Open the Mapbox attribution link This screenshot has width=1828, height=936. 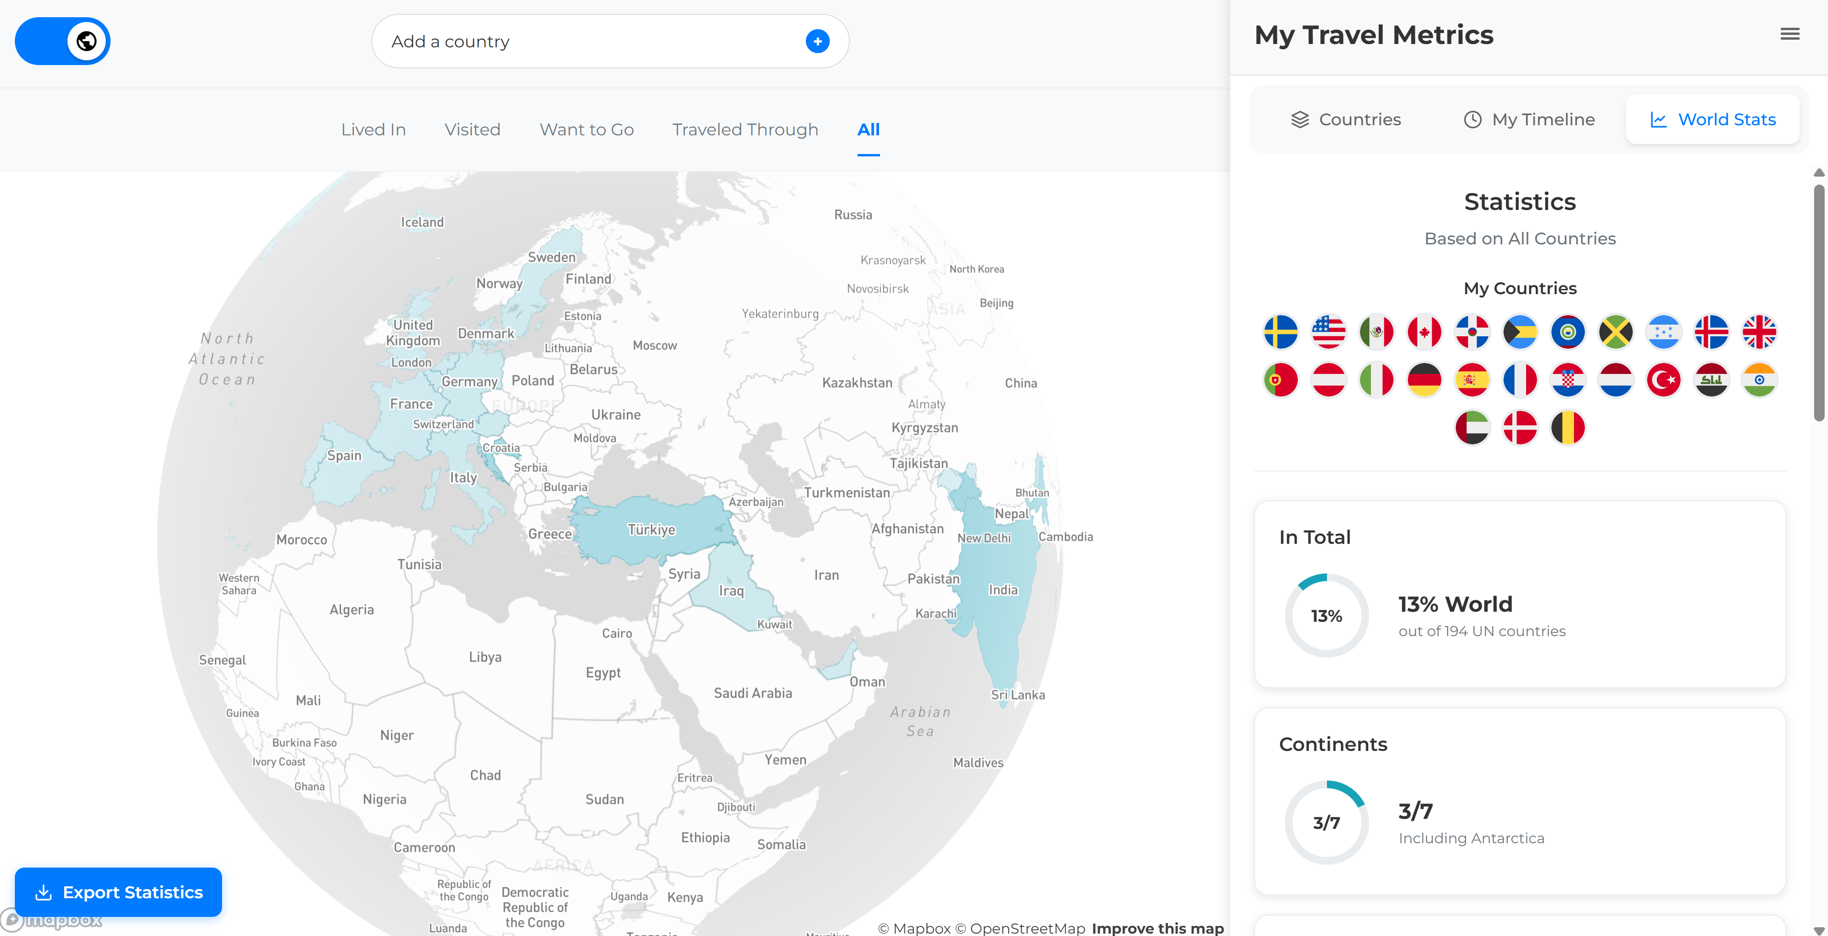click(914, 928)
